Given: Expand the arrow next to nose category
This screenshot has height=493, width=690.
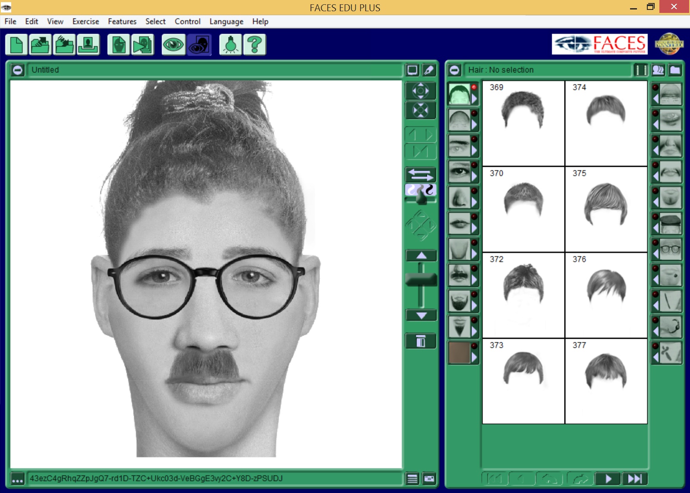Looking at the screenshot, I should point(474,202).
